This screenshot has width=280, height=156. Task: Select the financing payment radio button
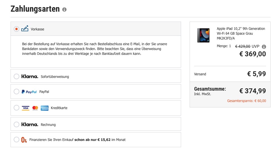click(16, 140)
